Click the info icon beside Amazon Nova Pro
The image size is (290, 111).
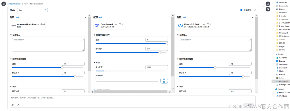pos(41,24)
